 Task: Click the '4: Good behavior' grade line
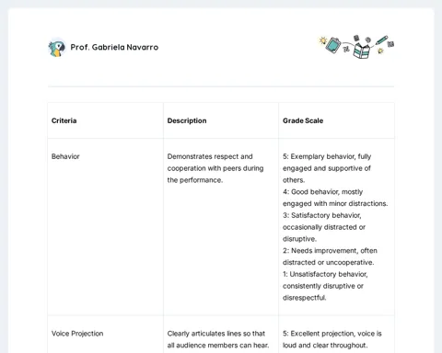point(335,198)
